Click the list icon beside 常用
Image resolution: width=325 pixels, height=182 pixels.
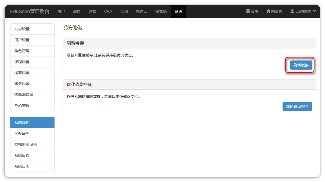coord(248,11)
